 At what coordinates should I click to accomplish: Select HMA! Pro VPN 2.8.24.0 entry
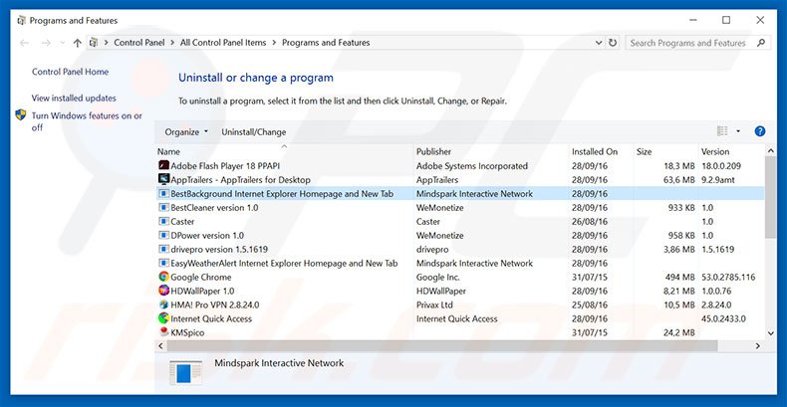tap(215, 305)
